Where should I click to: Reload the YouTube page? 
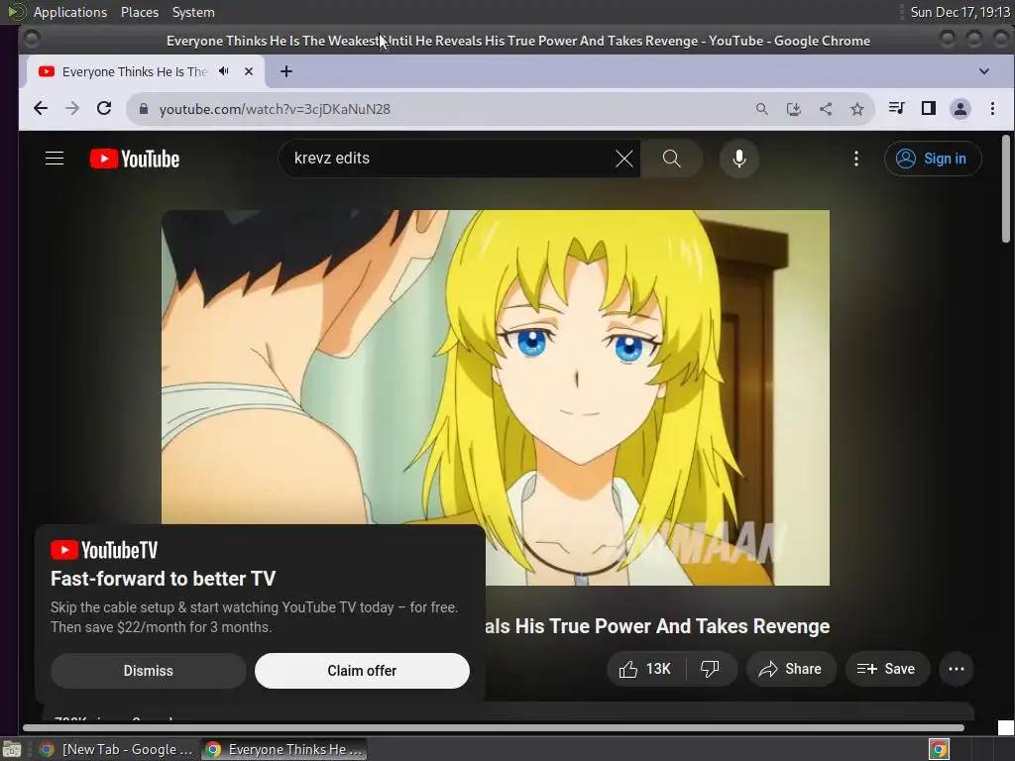[x=103, y=109]
